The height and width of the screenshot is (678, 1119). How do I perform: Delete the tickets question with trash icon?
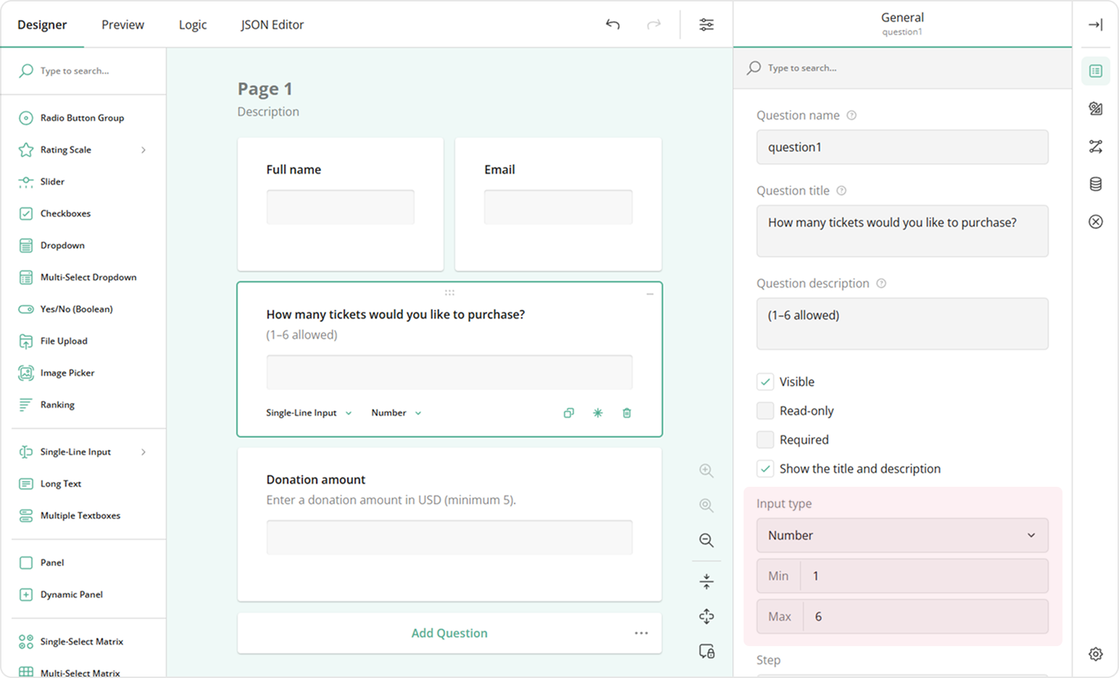click(x=627, y=413)
